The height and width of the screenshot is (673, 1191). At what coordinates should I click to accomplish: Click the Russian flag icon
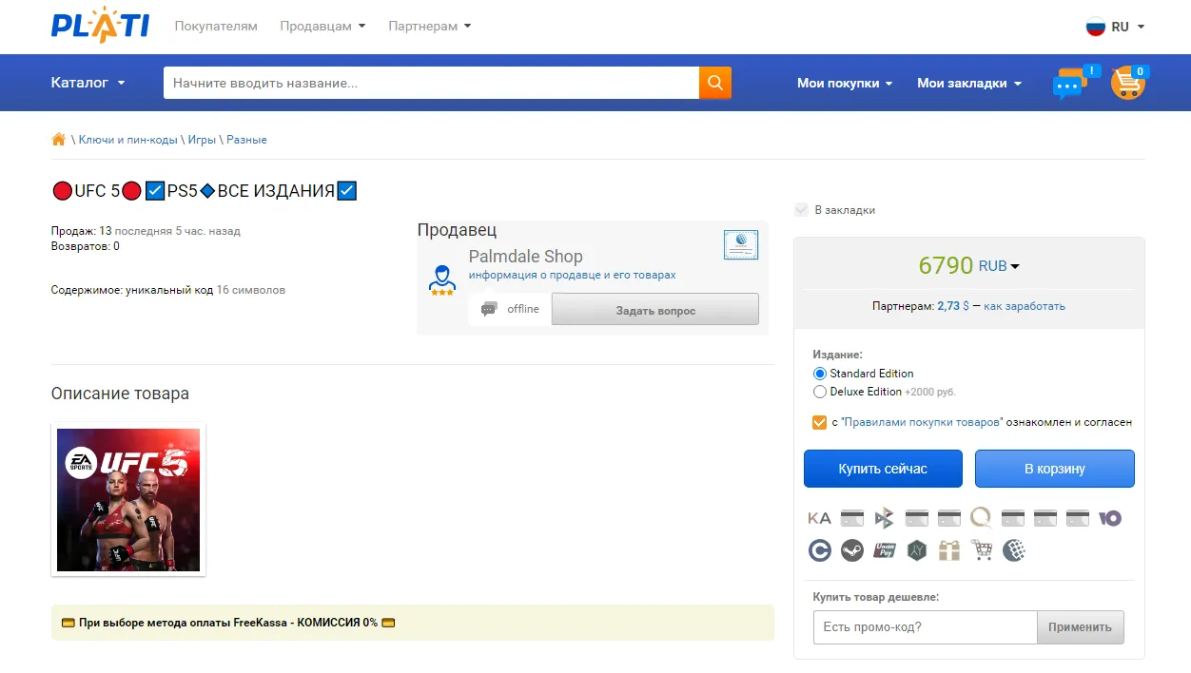point(1096,27)
